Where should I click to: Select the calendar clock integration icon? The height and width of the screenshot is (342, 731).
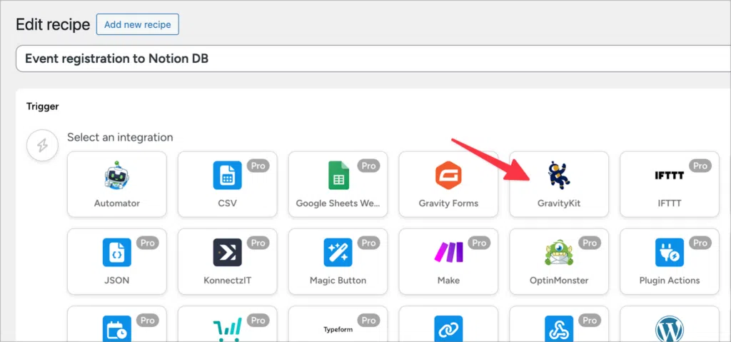116,329
